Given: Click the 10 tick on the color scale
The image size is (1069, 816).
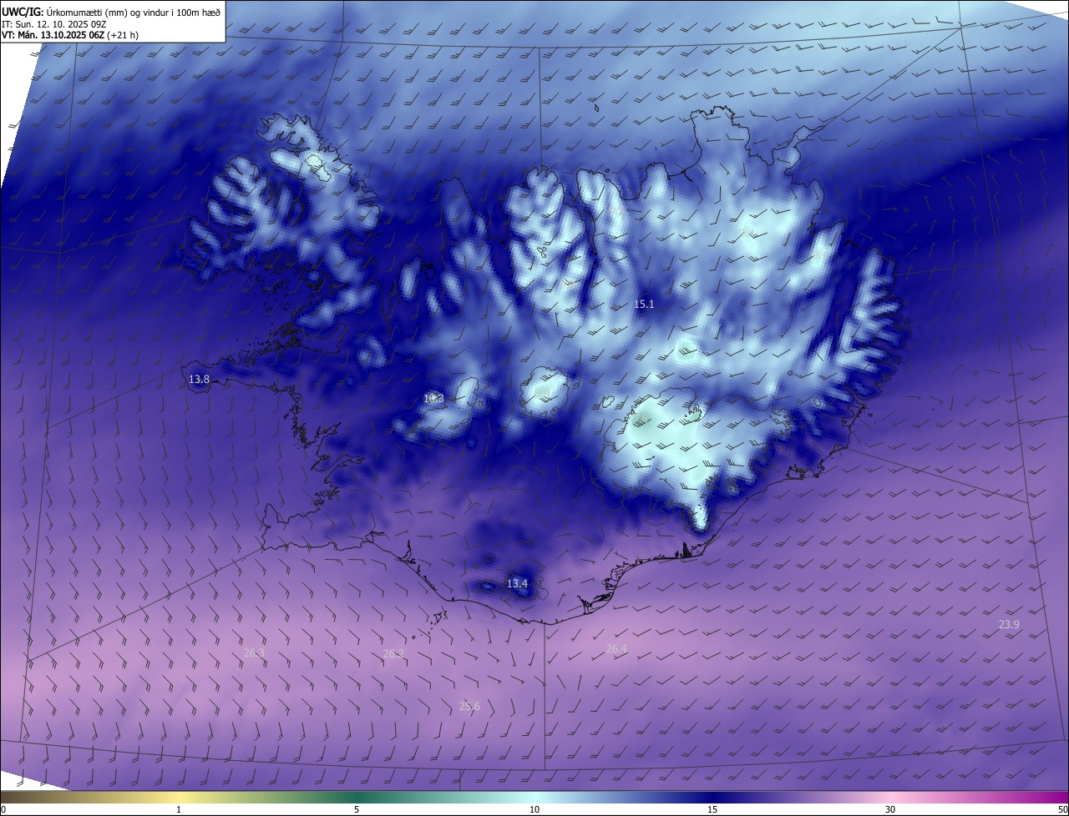Looking at the screenshot, I should point(534,809).
